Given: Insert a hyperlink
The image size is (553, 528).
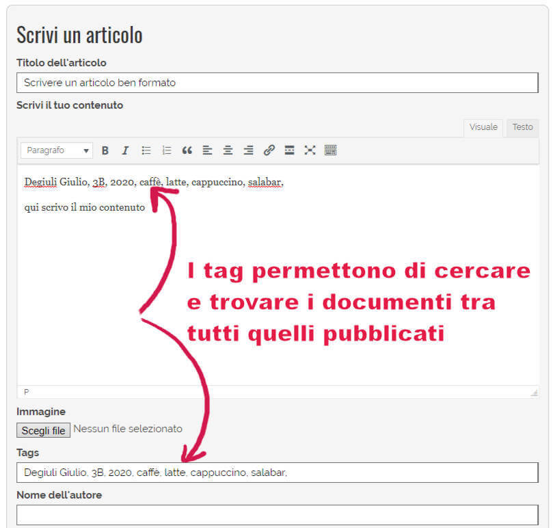Looking at the screenshot, I should [x=269, y=150].
